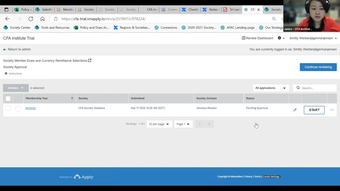The width and height of the screenshot is (340, 191).
Task: Open external link icon beside Remittance Selections
Action: pyautogui.click(x=90, y=60)
